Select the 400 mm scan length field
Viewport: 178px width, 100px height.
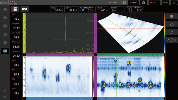(102, 9)
